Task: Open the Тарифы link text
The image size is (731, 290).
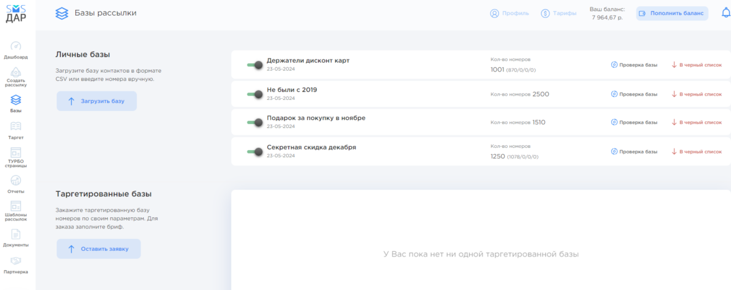Action: (564, 14)
